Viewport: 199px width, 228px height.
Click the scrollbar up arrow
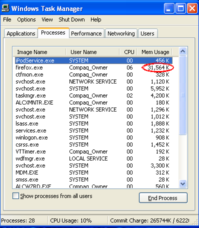point(183,51)
